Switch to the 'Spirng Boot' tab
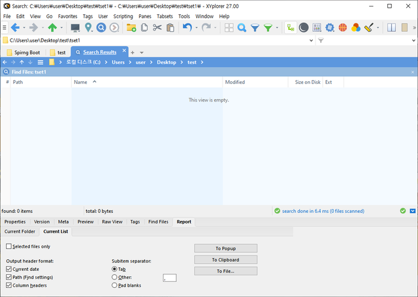The width and height of the screenshot is (418, 297). 24,52
